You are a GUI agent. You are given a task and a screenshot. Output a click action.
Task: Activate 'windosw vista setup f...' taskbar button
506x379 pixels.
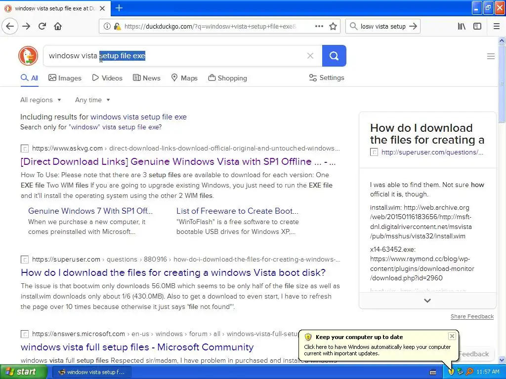91,372
